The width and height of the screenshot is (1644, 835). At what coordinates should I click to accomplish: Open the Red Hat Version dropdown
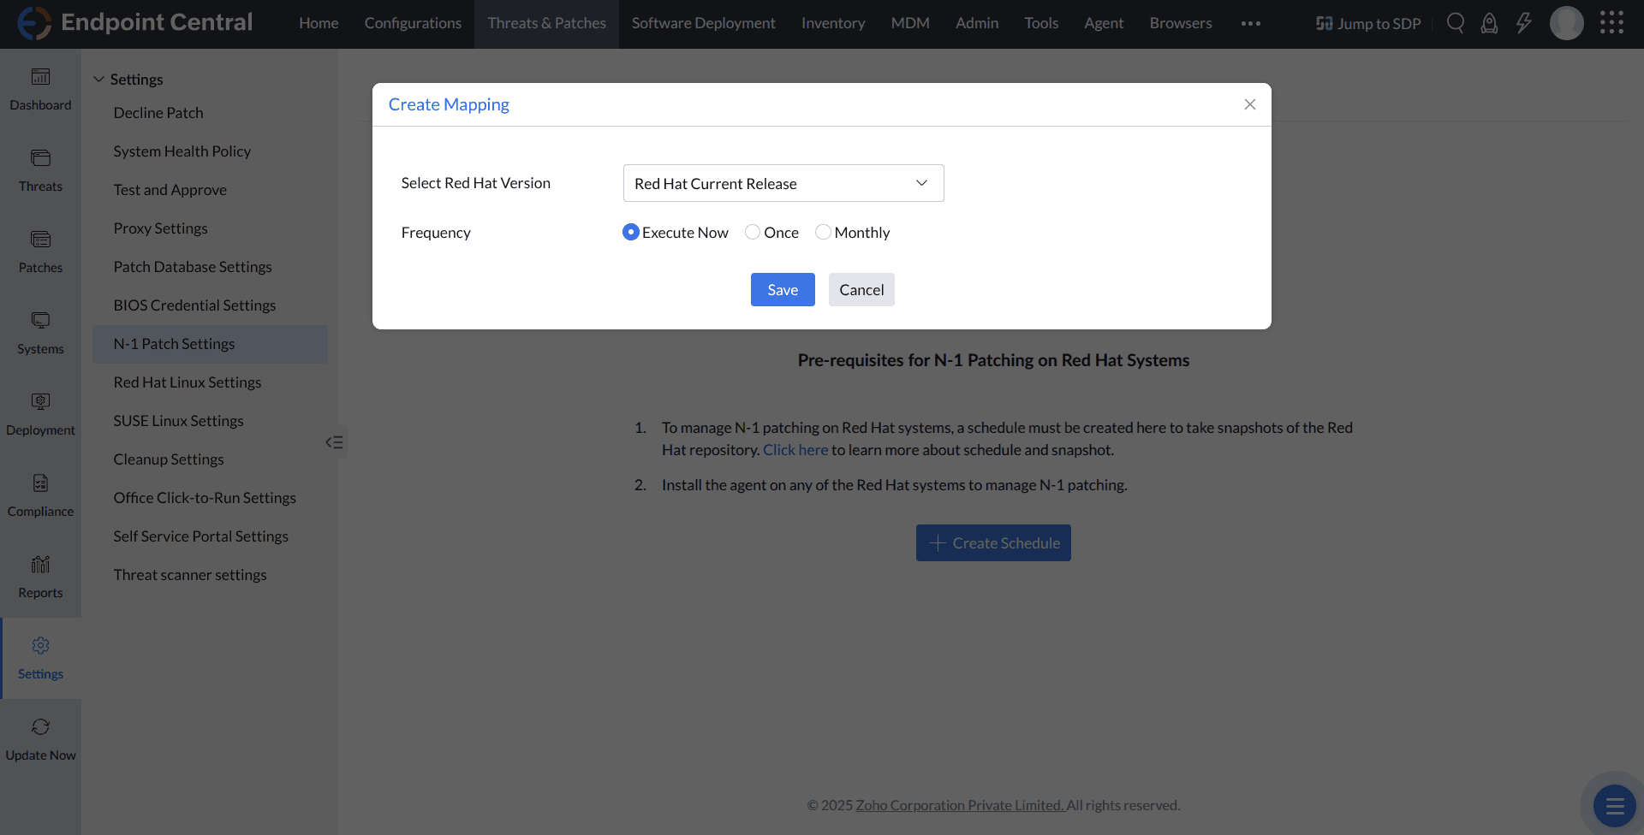point(783,183)
